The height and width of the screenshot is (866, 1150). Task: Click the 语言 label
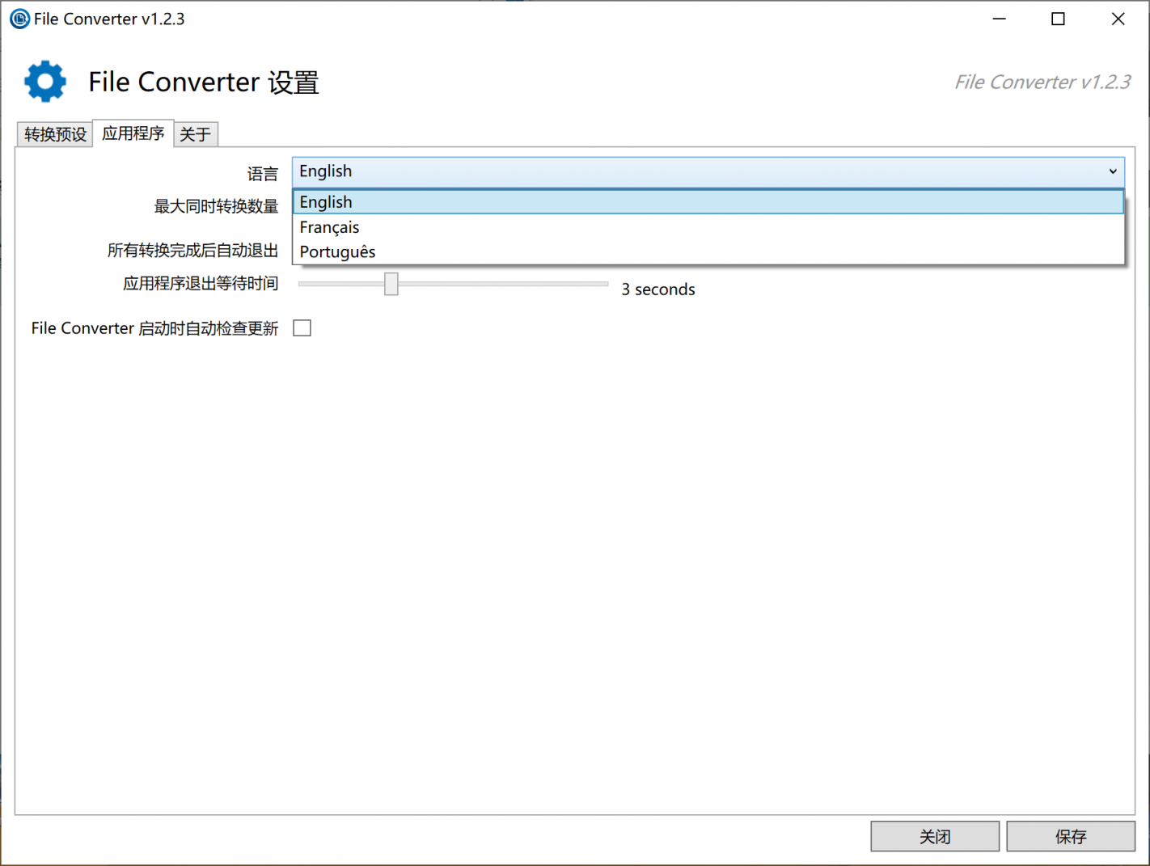point(262,174)
